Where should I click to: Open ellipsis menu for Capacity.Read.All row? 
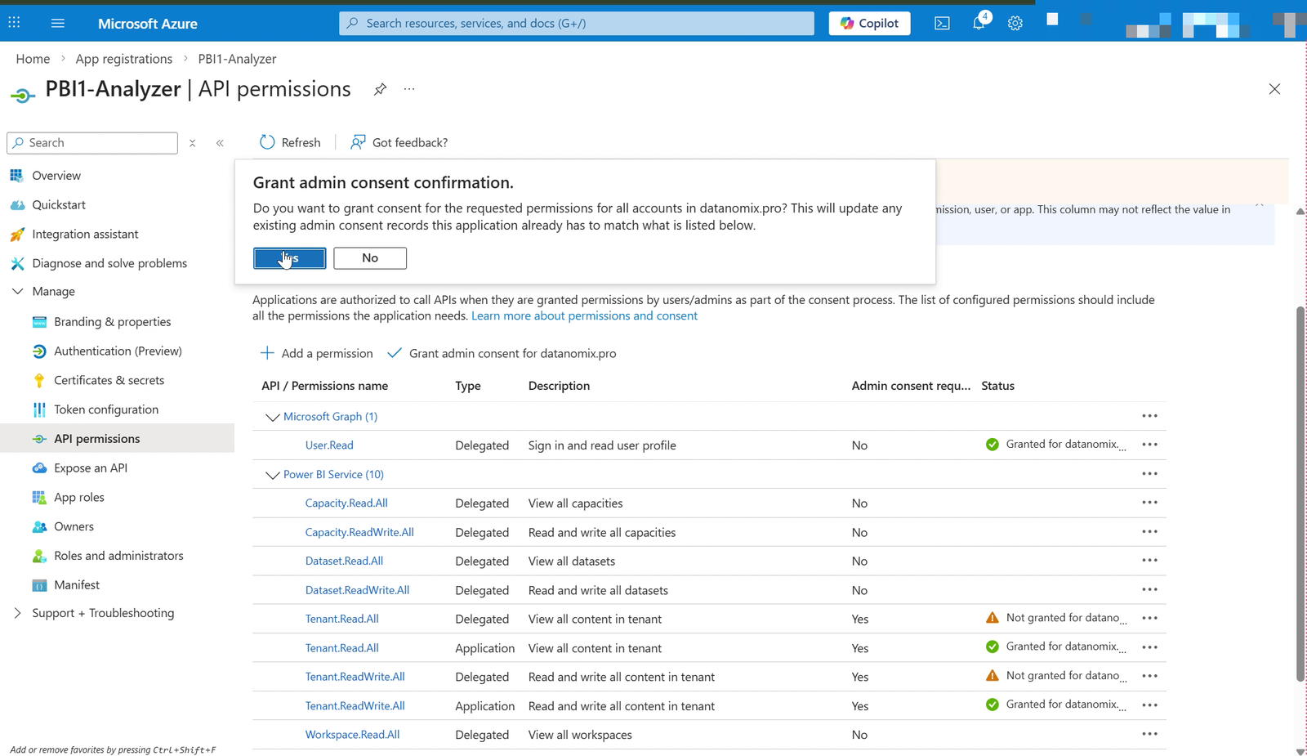click(1149, 503)
